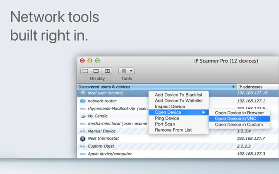279x174 pixels.
Task: Choose Open Device in Custom
Action: tap(240, 125)
